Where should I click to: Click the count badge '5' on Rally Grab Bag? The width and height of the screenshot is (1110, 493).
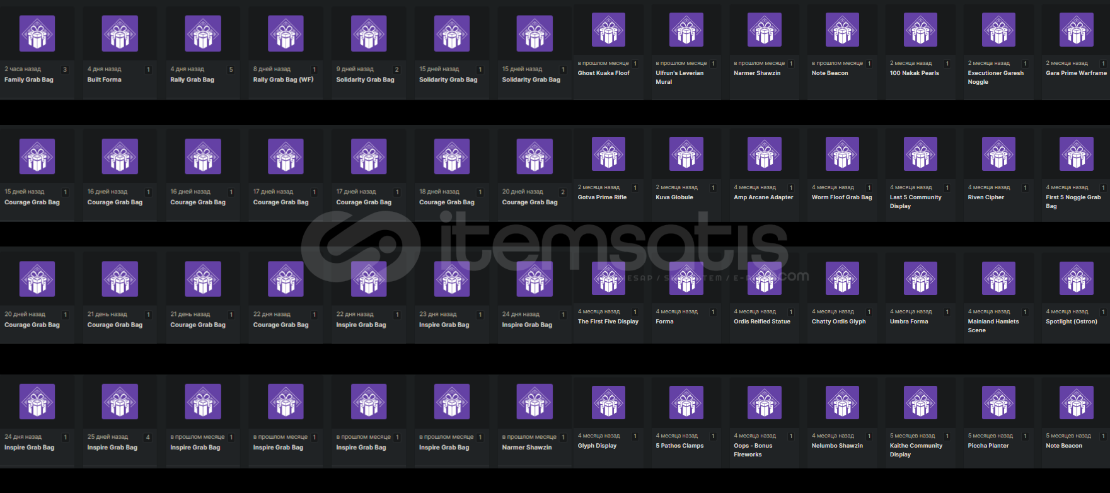(231, 70)
